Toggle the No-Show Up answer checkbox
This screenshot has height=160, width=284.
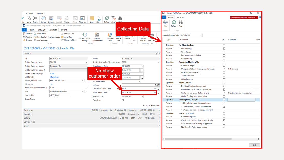(224, 48)
